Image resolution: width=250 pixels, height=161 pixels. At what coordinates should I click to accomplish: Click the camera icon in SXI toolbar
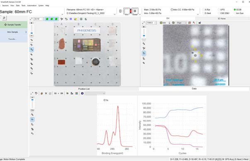tap(199, 23)
